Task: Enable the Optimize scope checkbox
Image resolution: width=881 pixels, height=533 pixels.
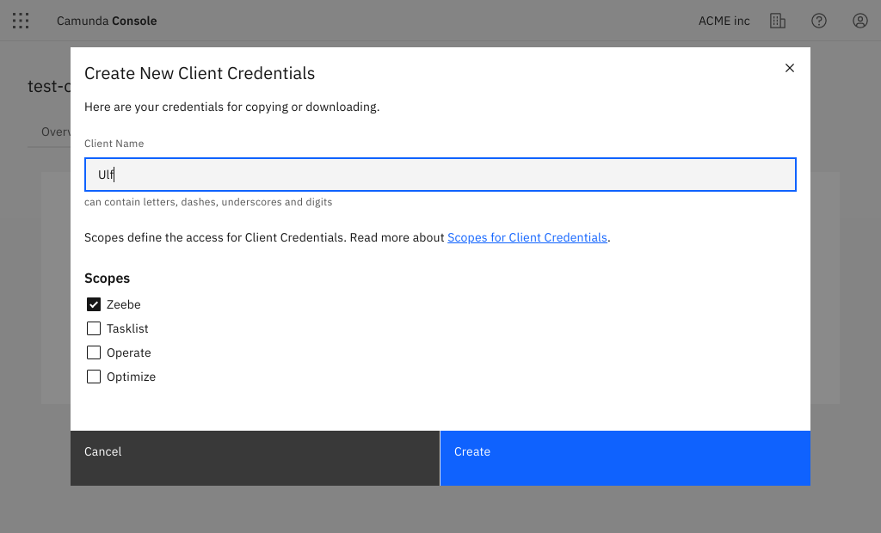Action: 94,377
